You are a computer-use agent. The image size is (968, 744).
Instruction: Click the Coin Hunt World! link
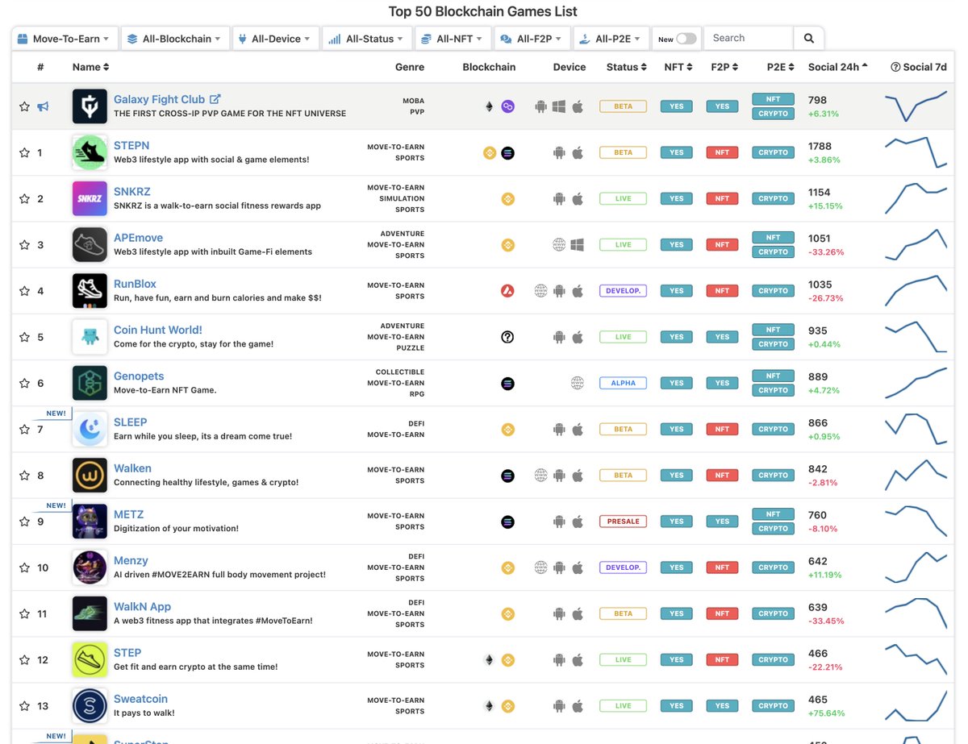coord(157,330)
